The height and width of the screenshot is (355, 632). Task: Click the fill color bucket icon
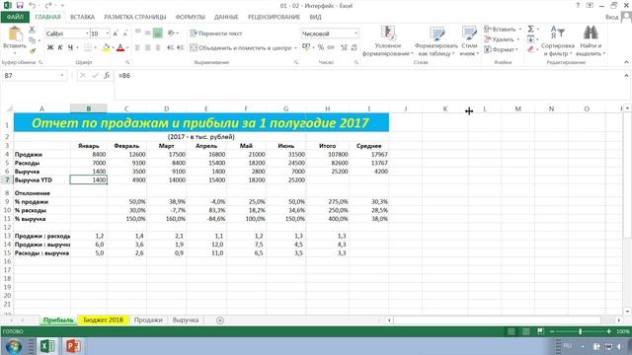(106, 47)
